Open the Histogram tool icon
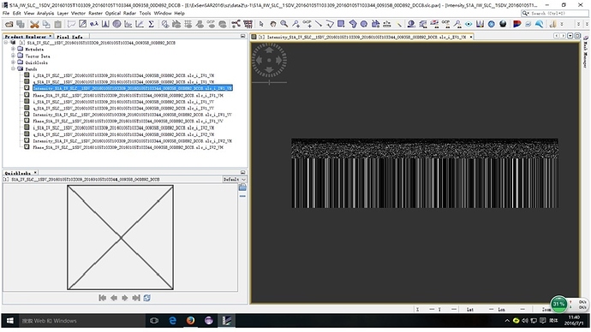This screenshot has height=332, width=591. [x=105, y=24]
